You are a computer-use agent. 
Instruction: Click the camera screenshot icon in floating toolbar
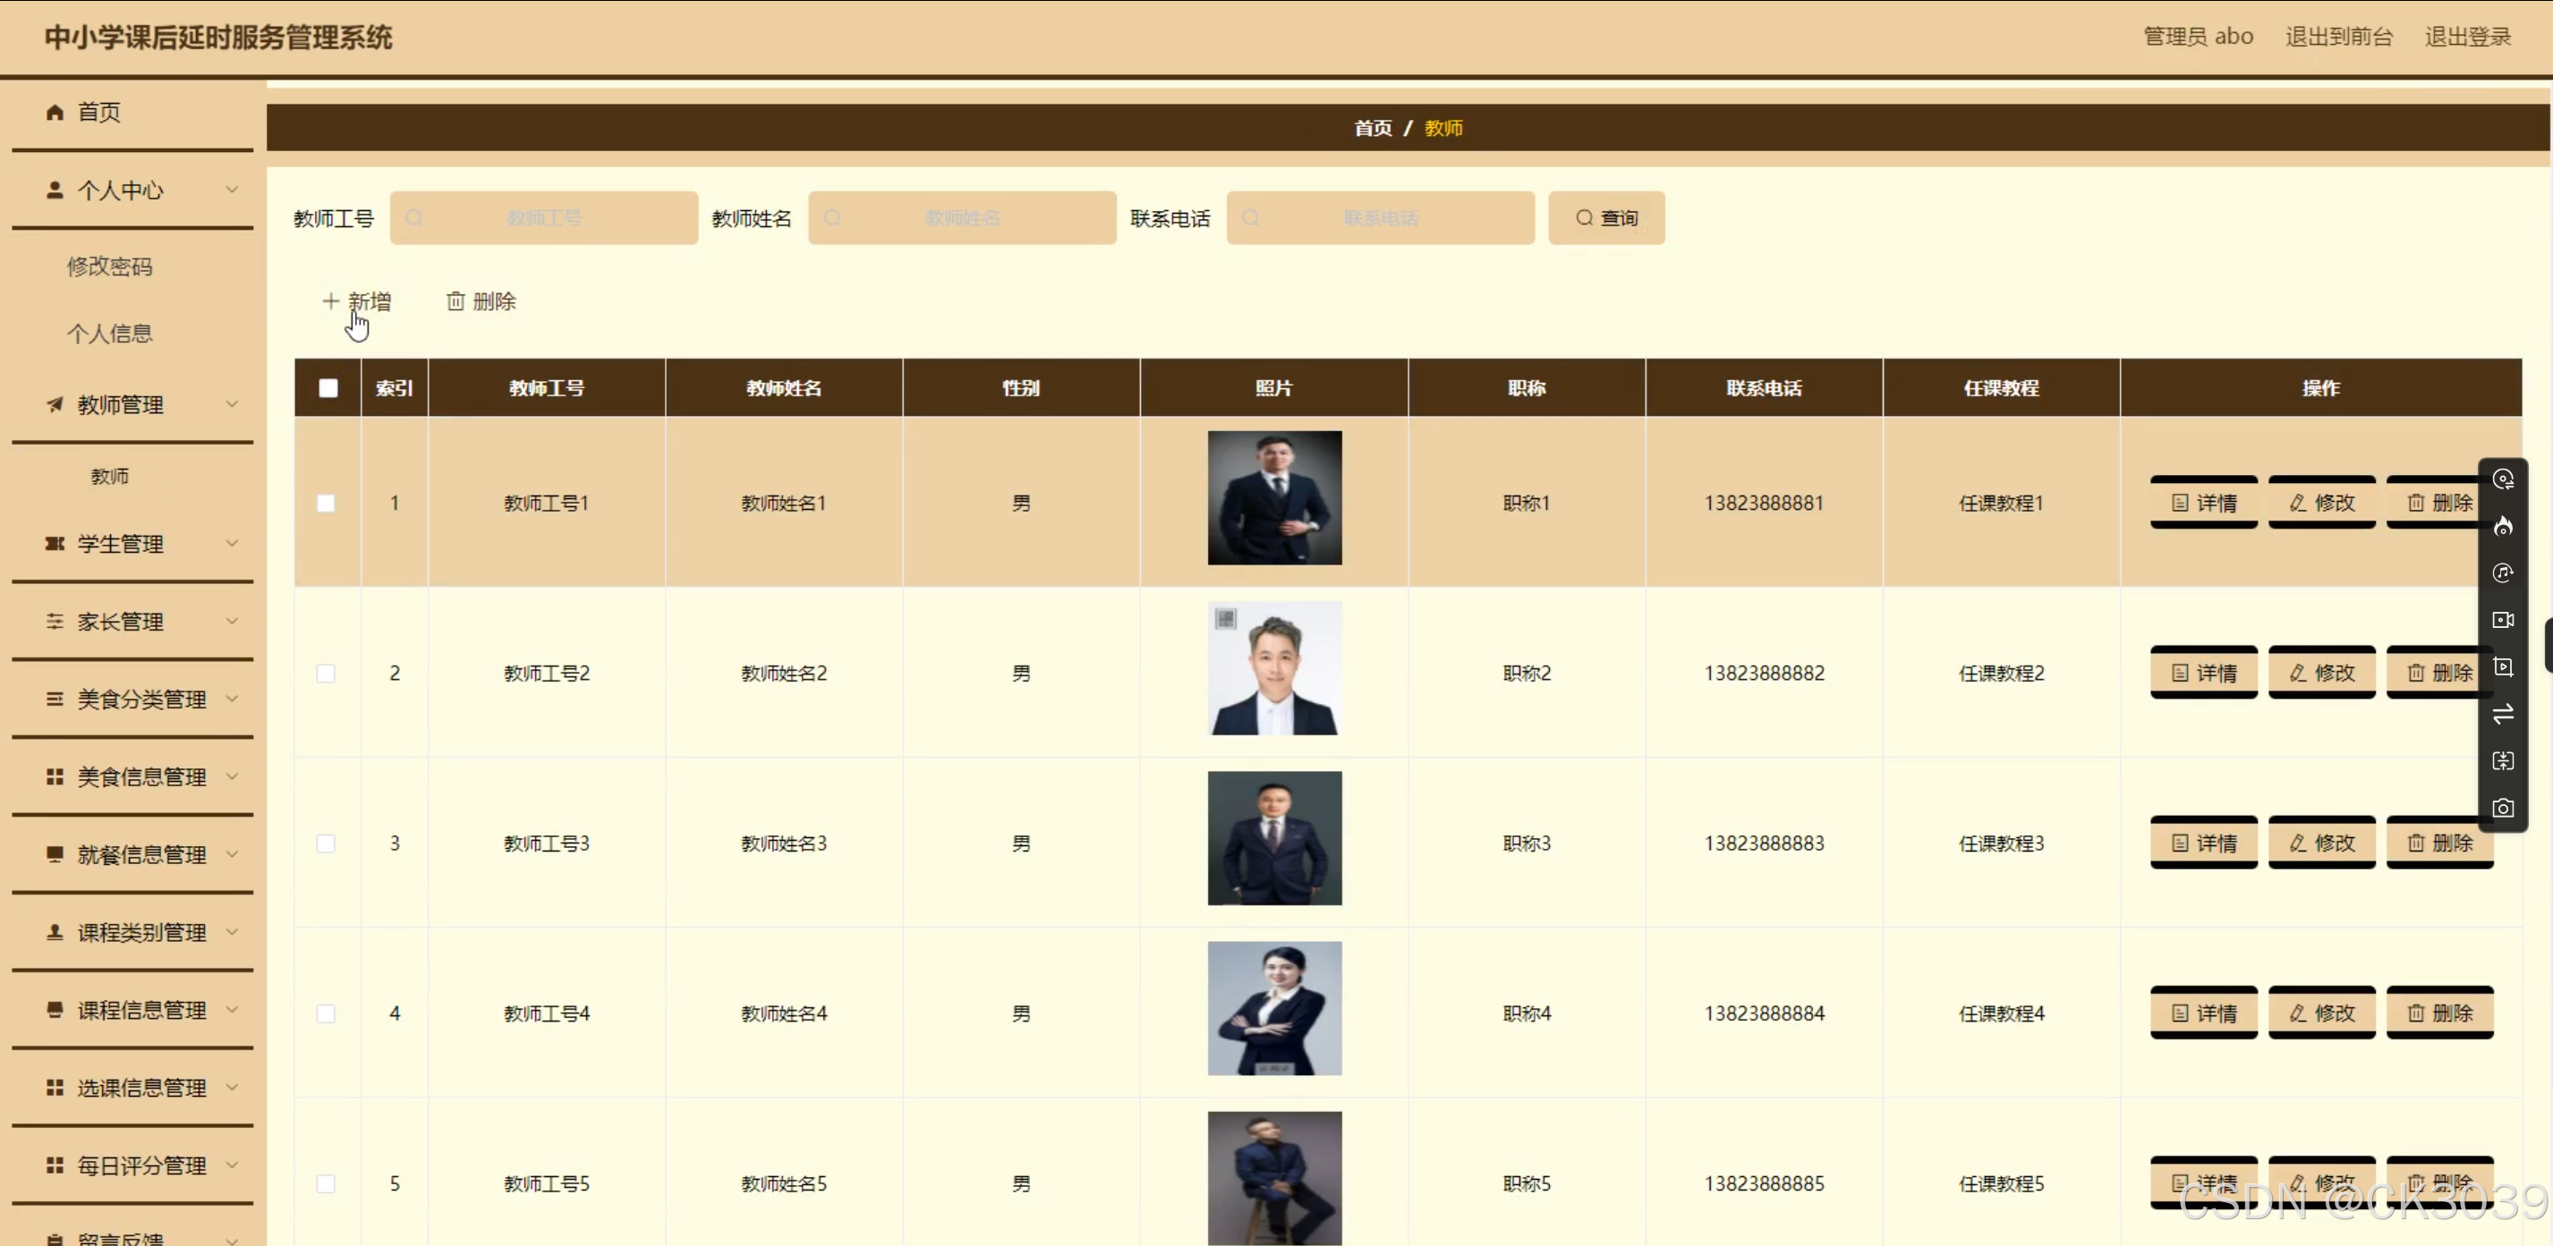2503,809
